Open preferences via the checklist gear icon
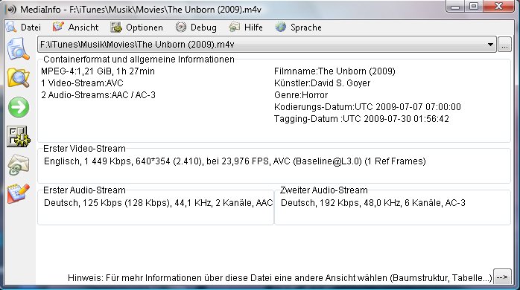Screen dimensions: 520x290 (19, 136)
